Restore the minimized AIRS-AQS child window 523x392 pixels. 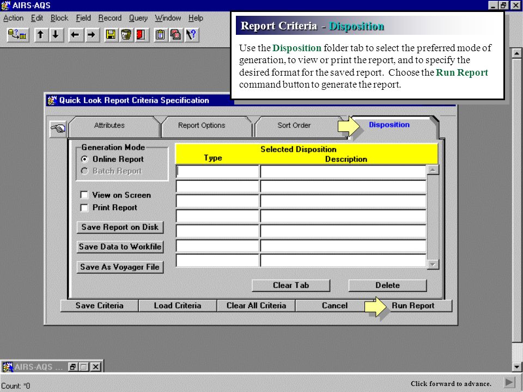pos(72,367)
